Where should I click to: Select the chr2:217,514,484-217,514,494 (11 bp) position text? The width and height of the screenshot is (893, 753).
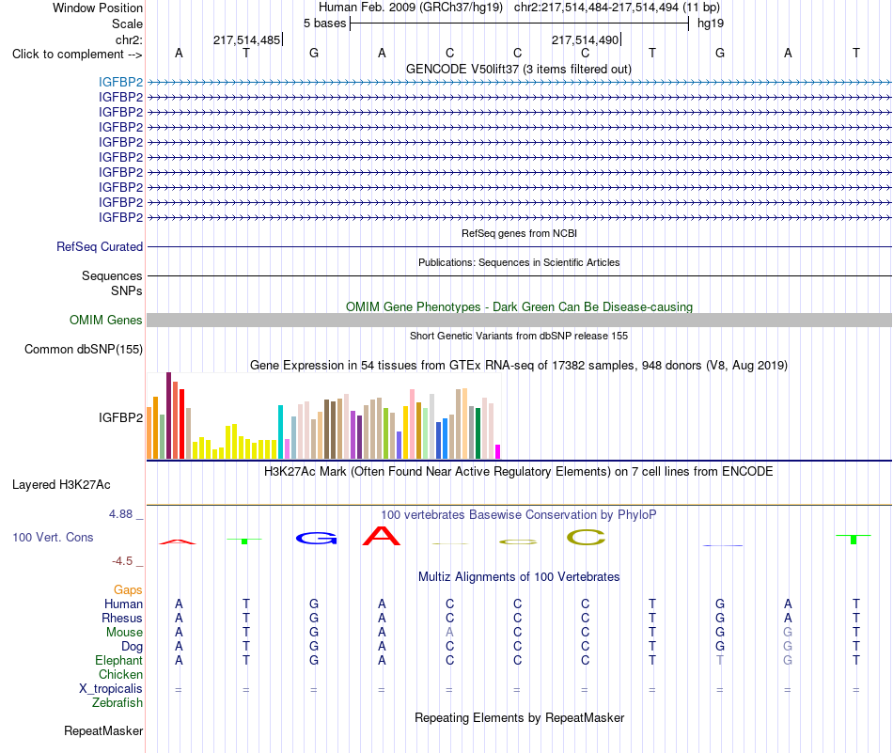617,8
